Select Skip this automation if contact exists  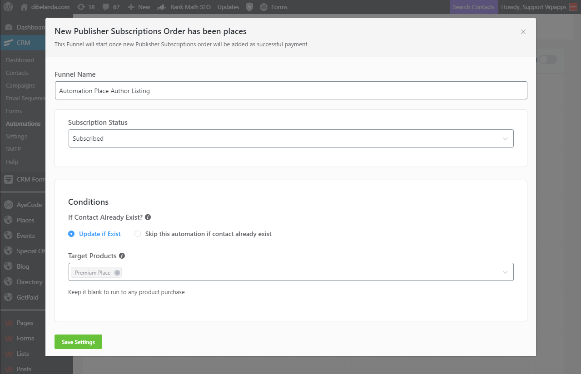point(203,234)
